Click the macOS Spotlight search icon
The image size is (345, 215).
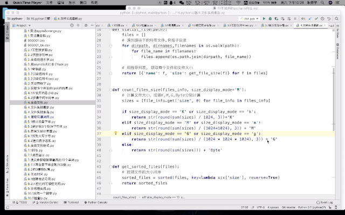(322, 3)
